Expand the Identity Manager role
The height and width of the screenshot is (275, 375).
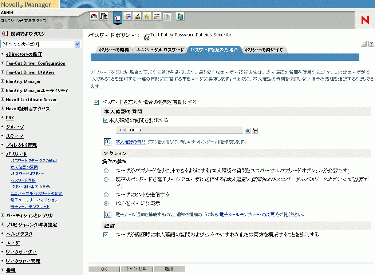(x=3, y=81)
